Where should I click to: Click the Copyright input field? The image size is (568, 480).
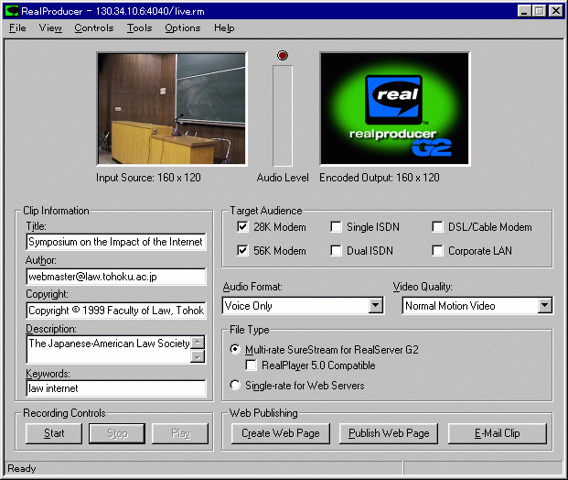tap(116, 311)
